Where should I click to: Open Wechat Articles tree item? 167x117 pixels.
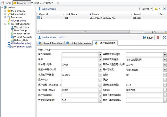22,34
